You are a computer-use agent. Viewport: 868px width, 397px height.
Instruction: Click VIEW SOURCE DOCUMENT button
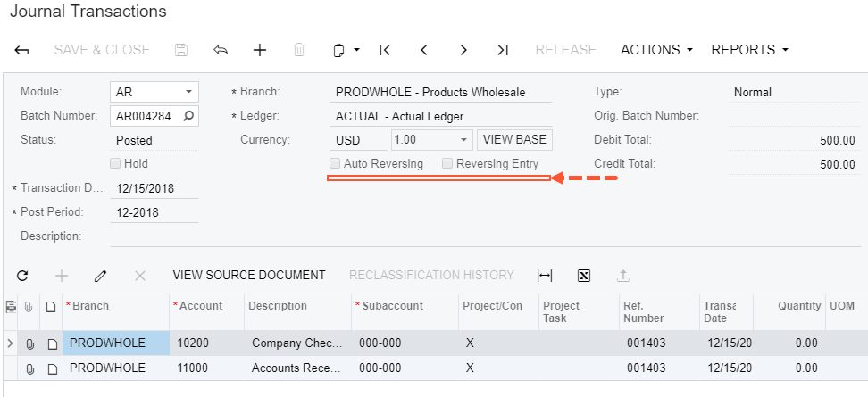tap(249, 276)
